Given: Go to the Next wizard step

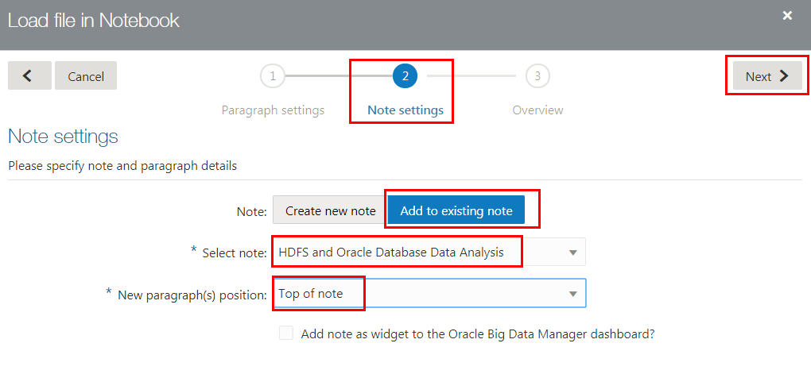Looking at the screenshot, I should point(766,76).
